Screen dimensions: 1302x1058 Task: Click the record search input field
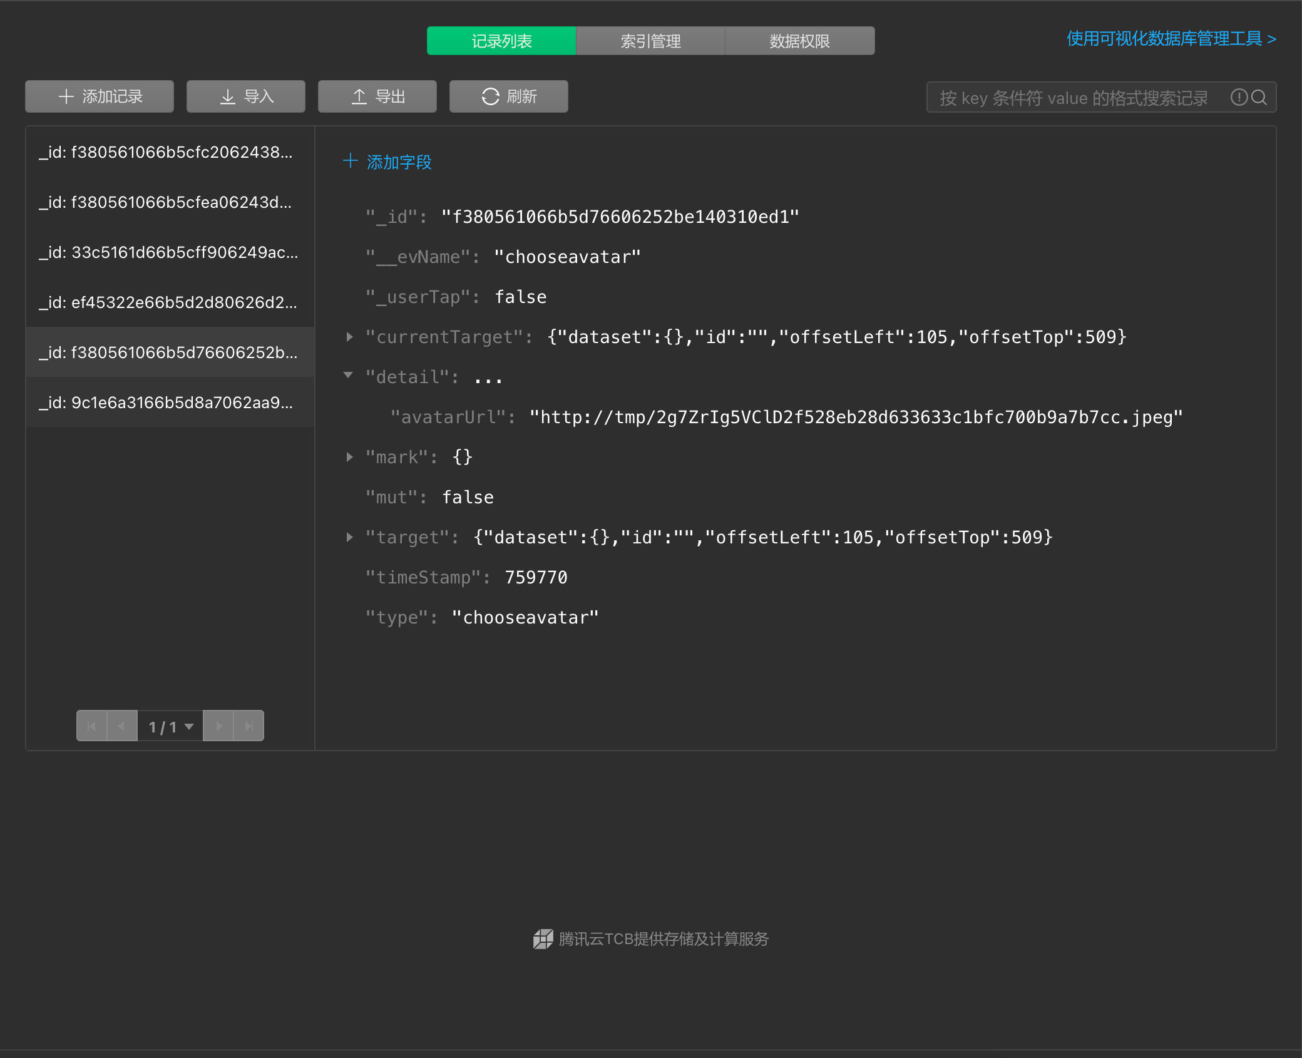click(x=1074, y=98)
